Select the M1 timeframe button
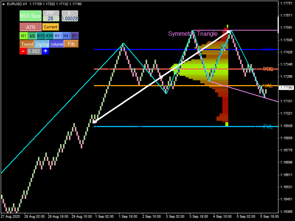 tap(24, 36)
